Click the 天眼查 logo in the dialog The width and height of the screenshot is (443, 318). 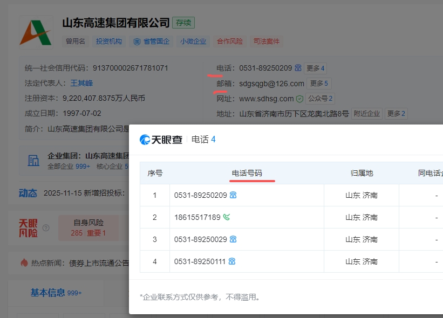pos(161,140)
